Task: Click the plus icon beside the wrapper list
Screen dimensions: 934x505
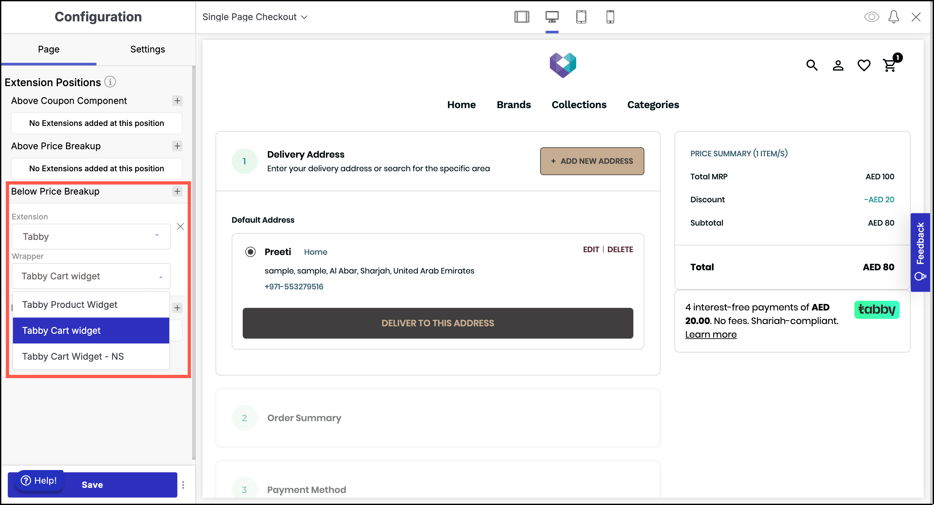Action: [177, 308]
